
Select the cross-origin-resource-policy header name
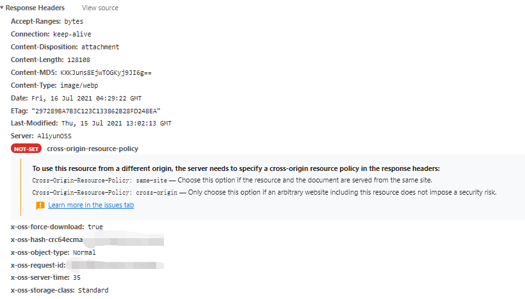point(92,149)
